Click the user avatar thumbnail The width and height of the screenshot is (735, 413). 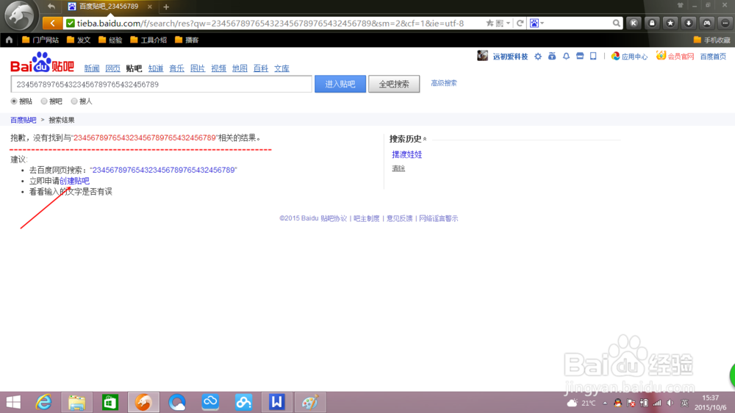(482, 56)
